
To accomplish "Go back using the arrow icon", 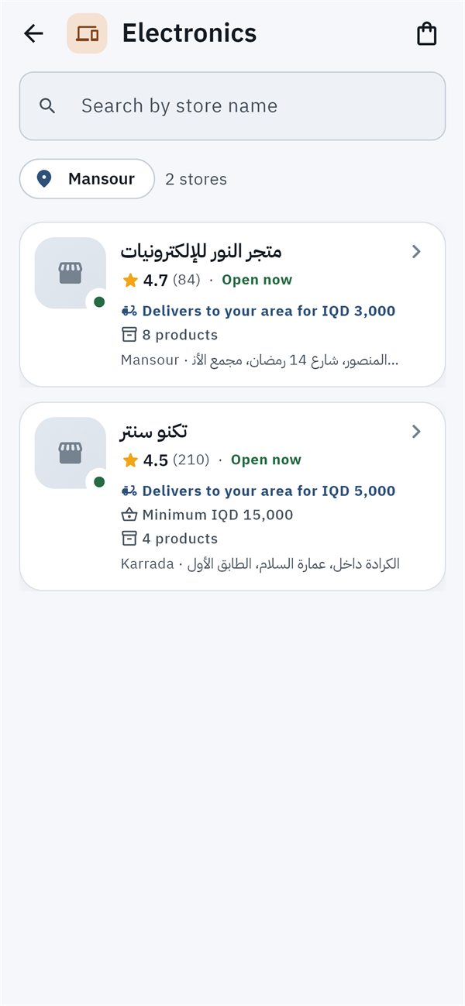I will 33,33.
